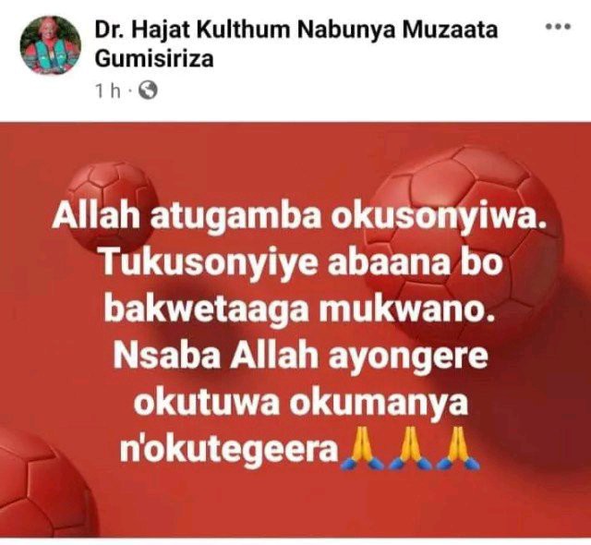The width and height of the screenshot is (591, 545).
Task: Click the text 'okutuwa okumanya'
Action: pos(301,403)
